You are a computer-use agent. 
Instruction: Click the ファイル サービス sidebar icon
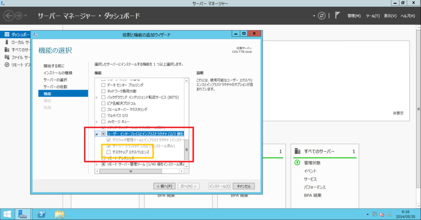click(x=7, y=57)
